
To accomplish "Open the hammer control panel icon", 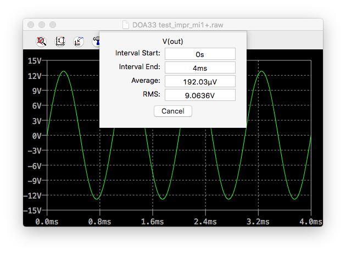I will [96, 41].
